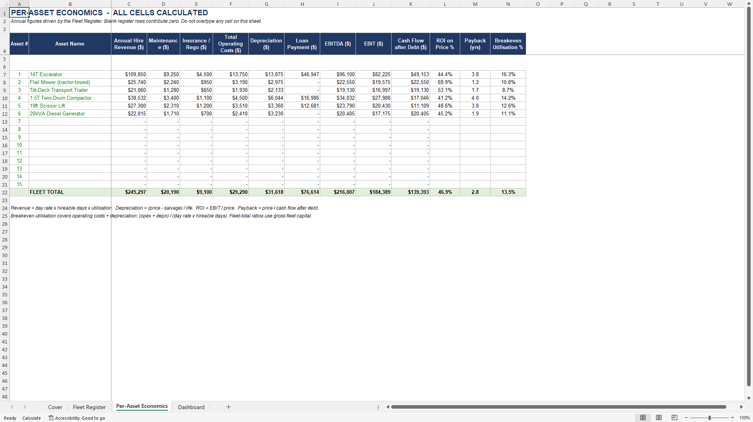Image resolution: width=753 pixels, height=422 pixels.
Task: Go to previous sheet tab arrow
Action: click(12, 407)
